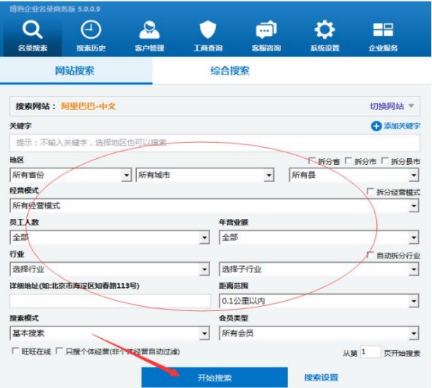
Task: Open the 搜索模式 基本搜索 dropdown
Action: coord(110,333)
